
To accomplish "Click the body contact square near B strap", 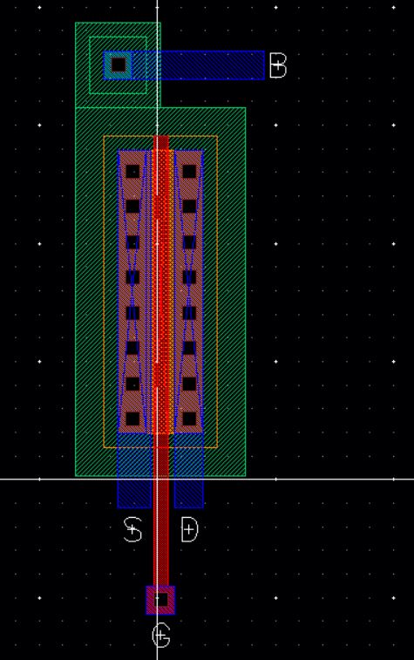I will [x=119, y=65].
